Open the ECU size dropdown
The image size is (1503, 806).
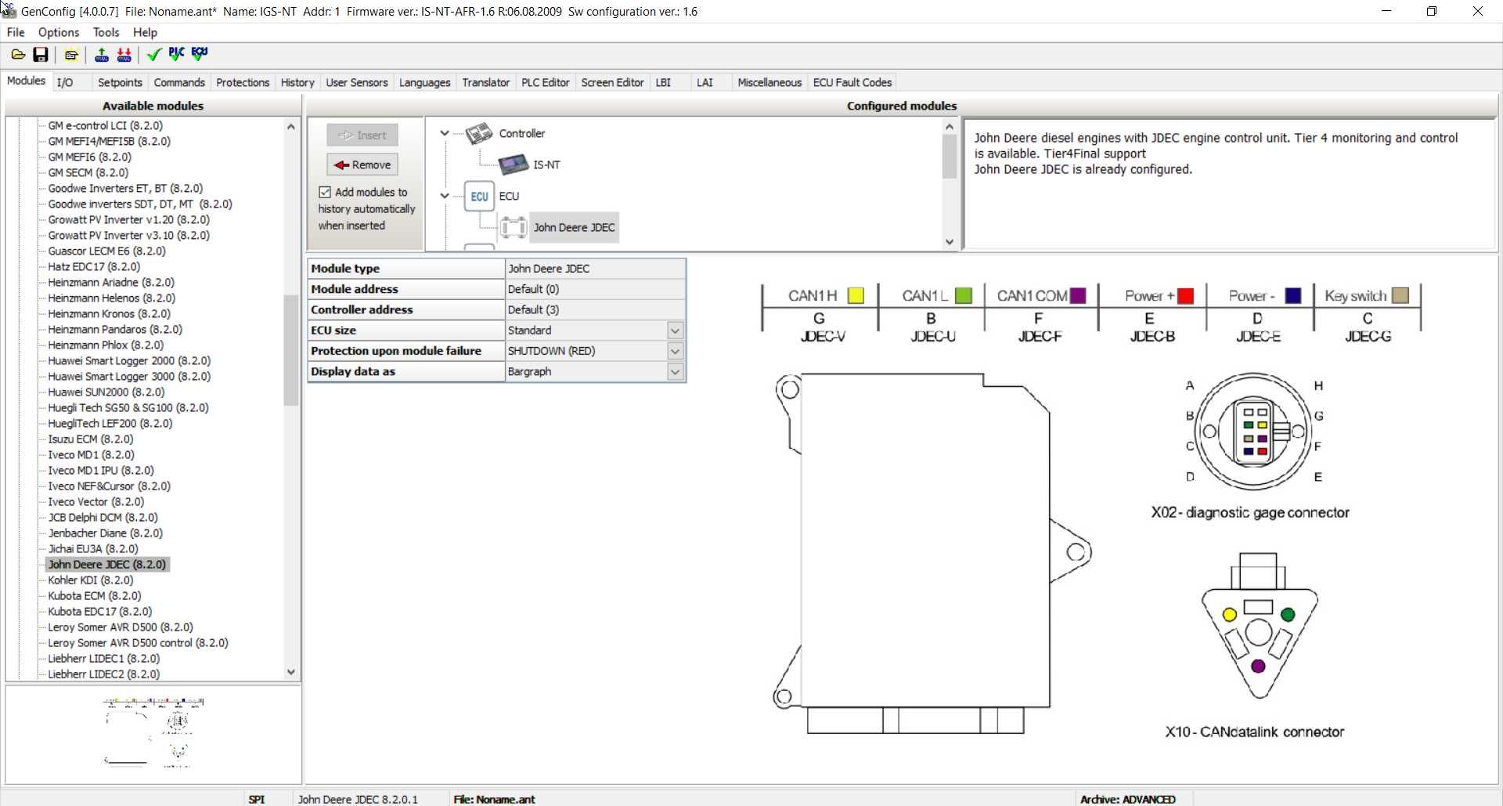point(675,331)
